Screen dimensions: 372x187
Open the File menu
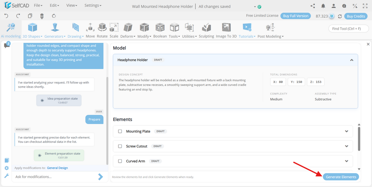click(38, 5)
